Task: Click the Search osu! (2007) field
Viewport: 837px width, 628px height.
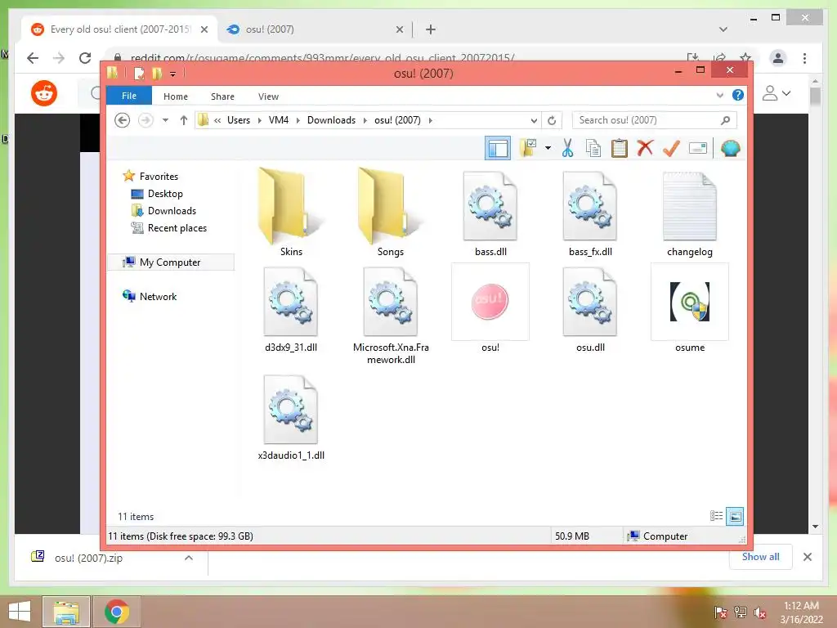Action: click(x=655, y=120)
